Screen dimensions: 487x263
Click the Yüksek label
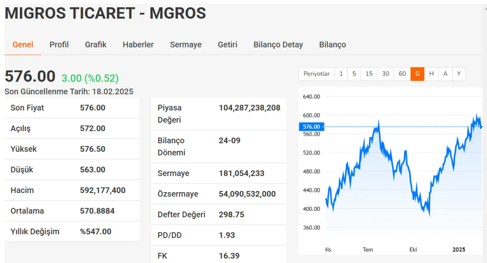point(24,149)
